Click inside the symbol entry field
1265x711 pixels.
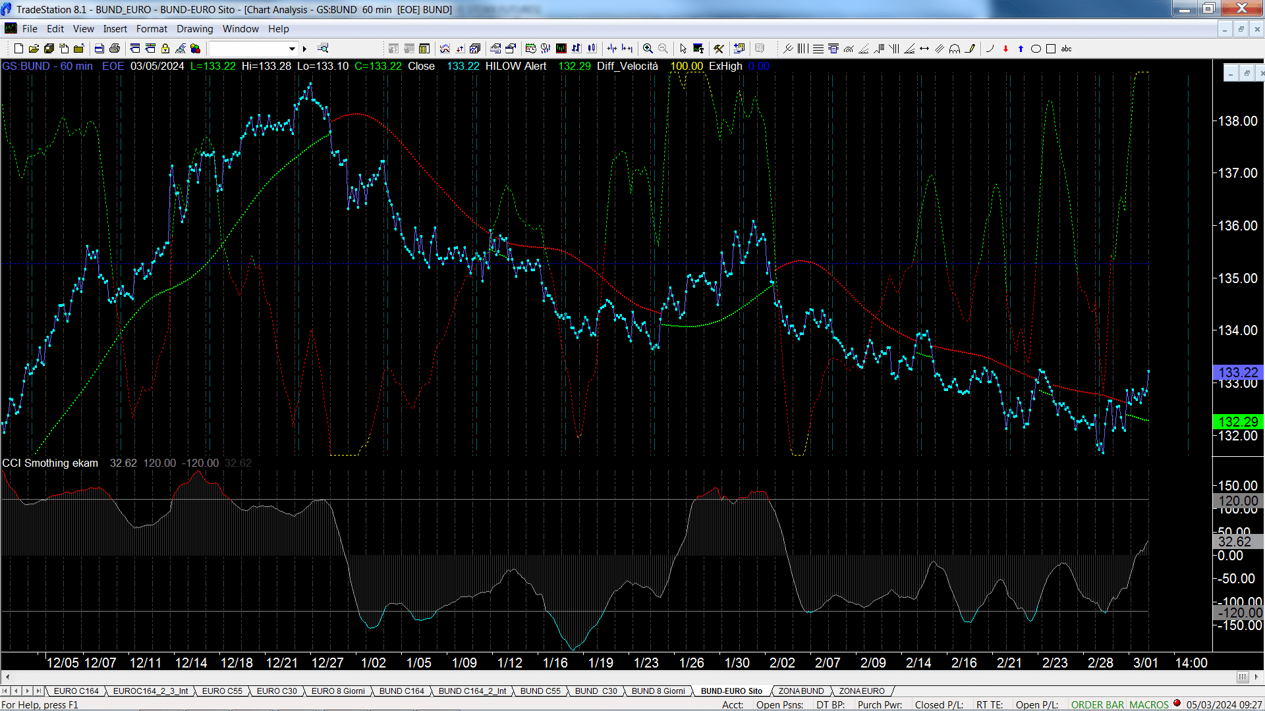(x=248, y=48)
